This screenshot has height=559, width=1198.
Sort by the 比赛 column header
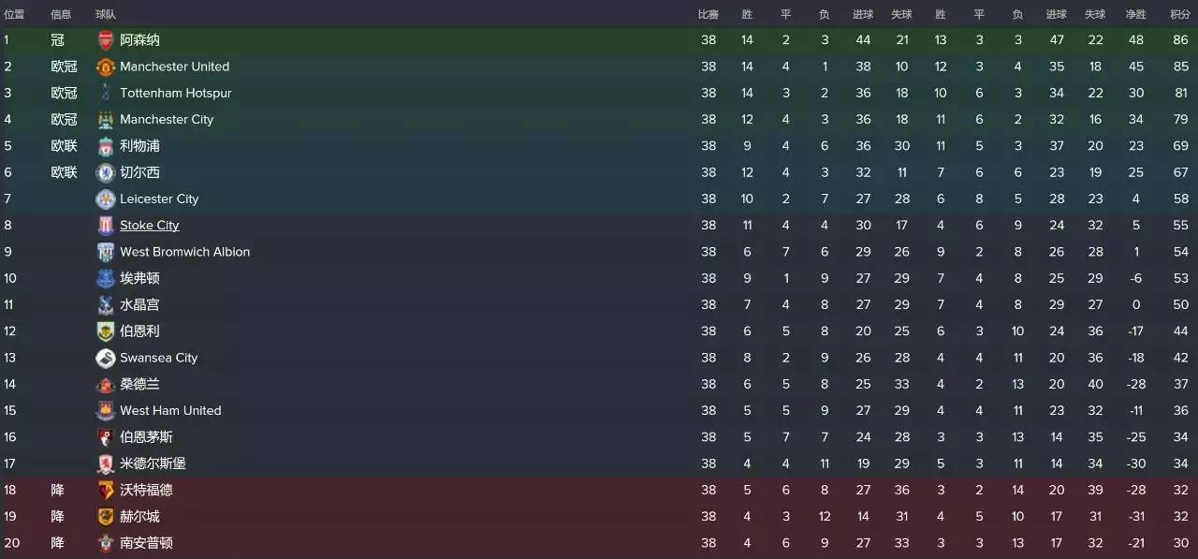click(x=709, y=14)
